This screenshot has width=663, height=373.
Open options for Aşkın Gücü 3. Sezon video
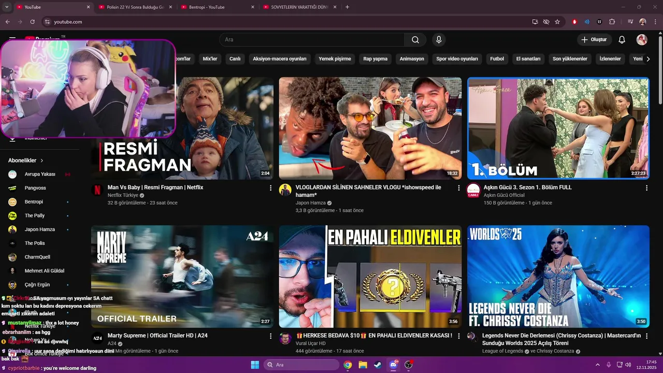[x=646, y=188]
